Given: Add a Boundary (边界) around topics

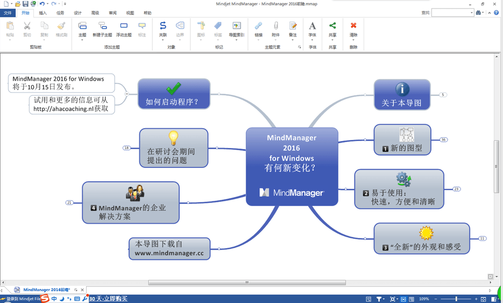Looking at the screenshot, I should coord(180,26).
